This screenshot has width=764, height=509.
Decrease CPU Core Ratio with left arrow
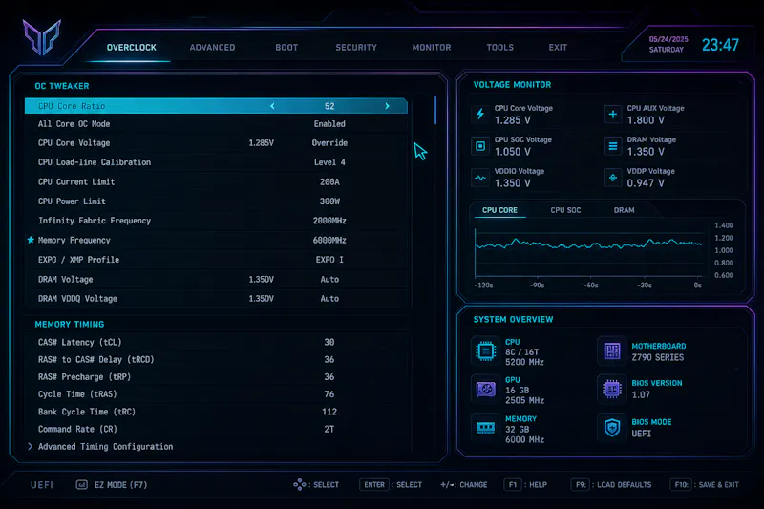(272, 106)
